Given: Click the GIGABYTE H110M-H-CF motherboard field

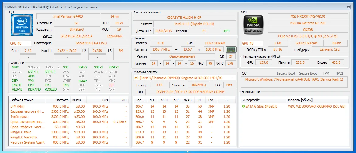Looking at the screenshot, I should pyautogui.click(x=184, y=17).
